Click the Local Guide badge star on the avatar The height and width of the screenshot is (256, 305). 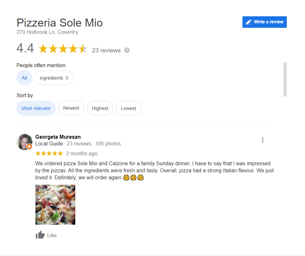[x=29, y=146]
